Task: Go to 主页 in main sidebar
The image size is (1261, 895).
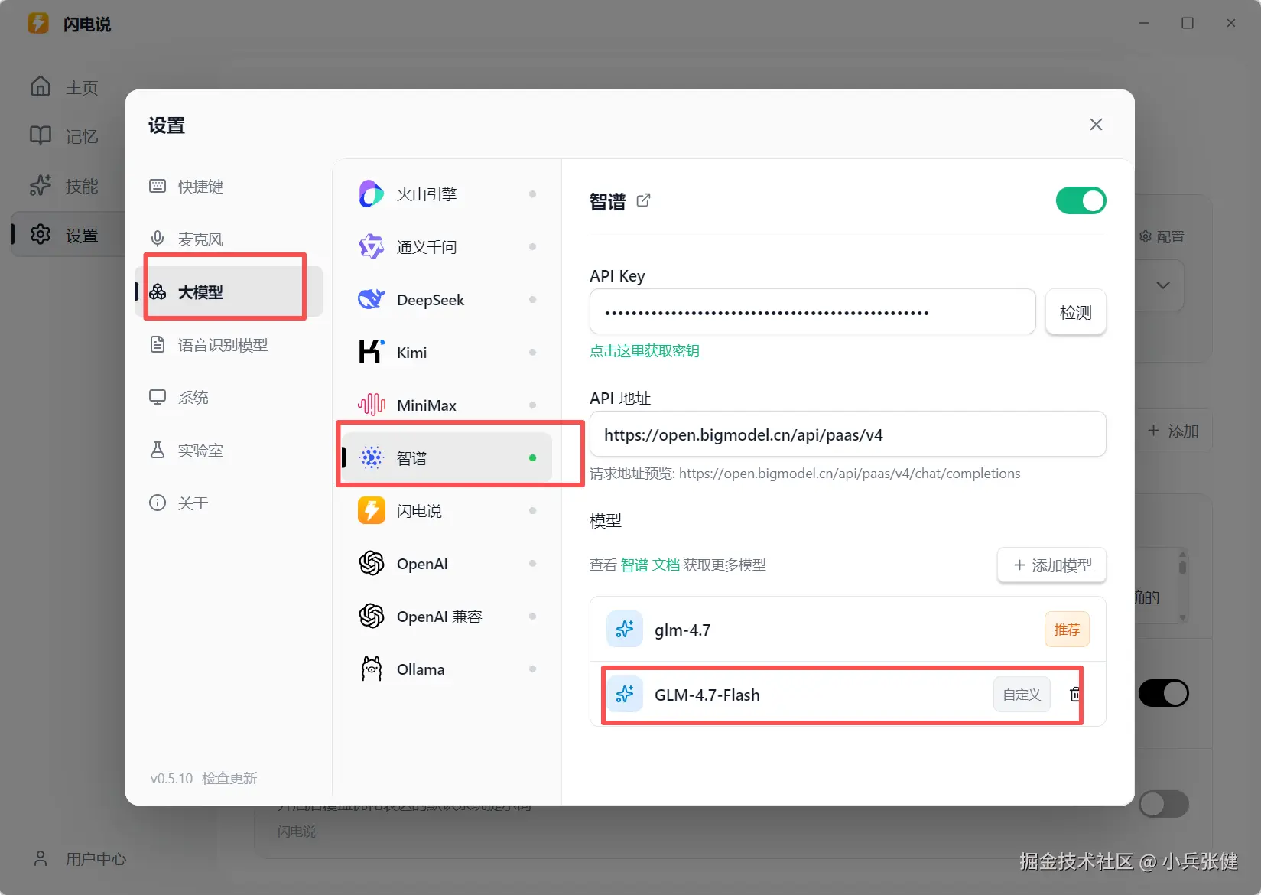Action: [x=82, y=87]
